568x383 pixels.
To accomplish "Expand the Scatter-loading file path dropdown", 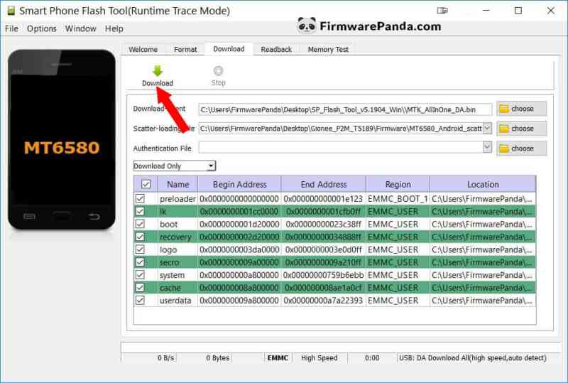I will point(487,128).
